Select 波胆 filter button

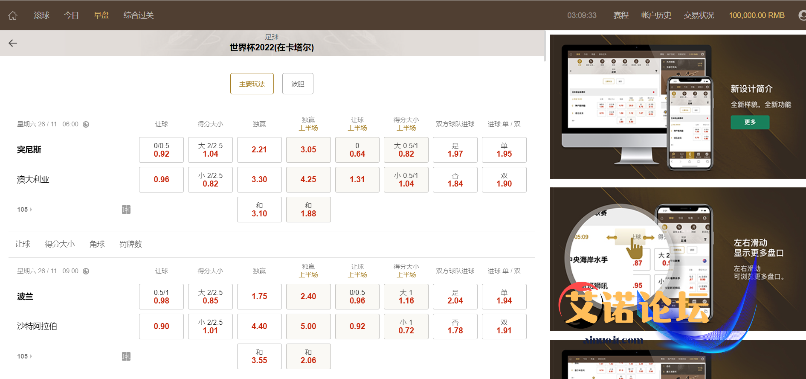pyautogui.click(x=298, y=84)
